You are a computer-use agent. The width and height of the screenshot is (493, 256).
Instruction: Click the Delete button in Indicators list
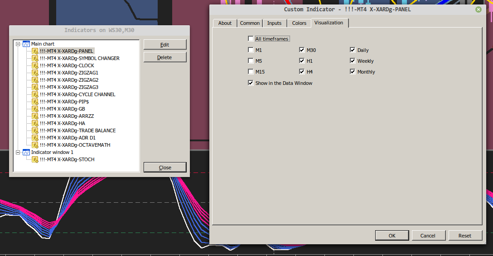pyautogui.click(x=165, y=57)
